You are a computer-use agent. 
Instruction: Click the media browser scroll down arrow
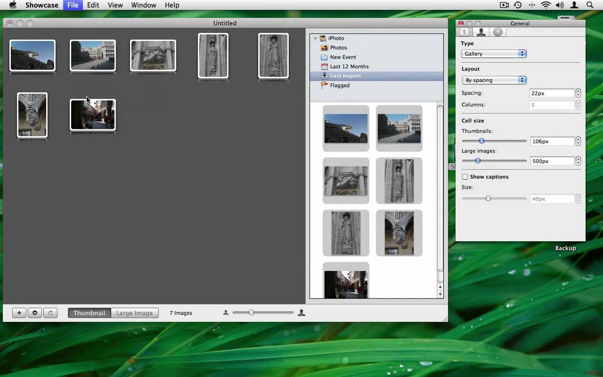[440, 294]
